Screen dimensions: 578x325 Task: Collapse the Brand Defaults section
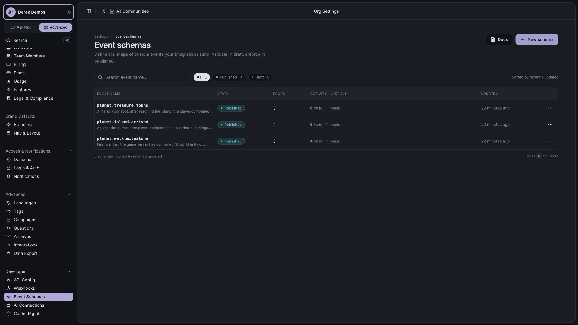[x=70, y=116]
